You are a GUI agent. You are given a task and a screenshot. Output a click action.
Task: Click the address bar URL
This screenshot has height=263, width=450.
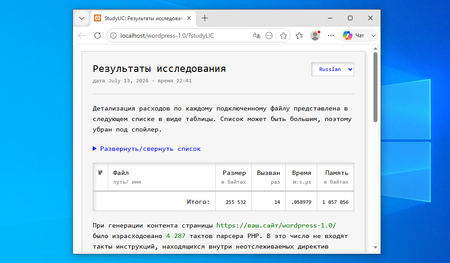point(167,36)
